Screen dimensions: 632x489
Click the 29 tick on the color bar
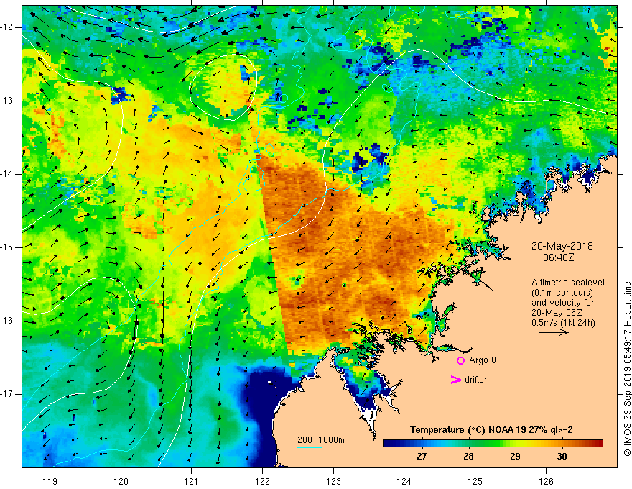515,457
